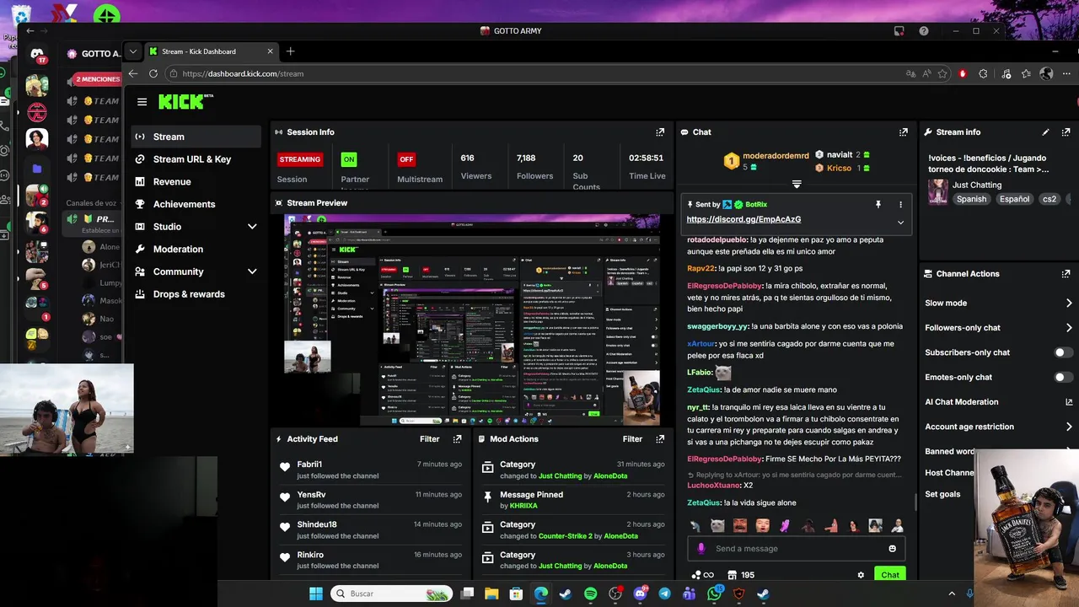Image resolution: width=1079 pixels, height=607 pixels.
Task: Open the Kick hamburger menu
Action: (142, 102)
